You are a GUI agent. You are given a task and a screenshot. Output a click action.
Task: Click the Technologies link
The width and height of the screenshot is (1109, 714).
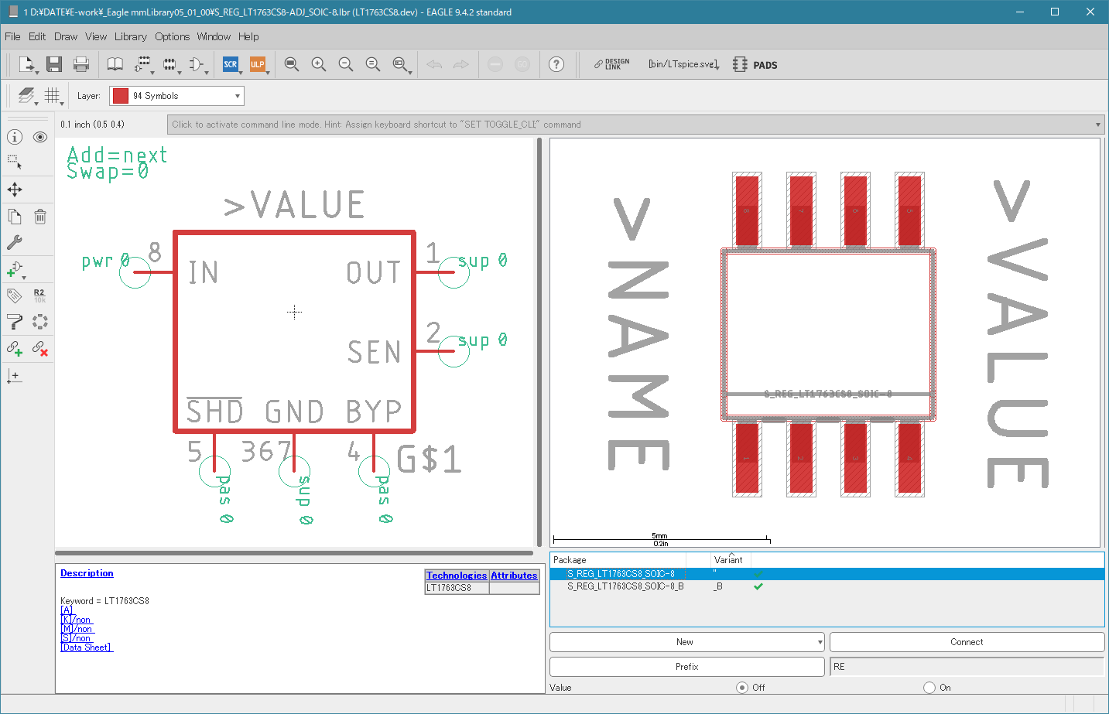click(457, 576)
